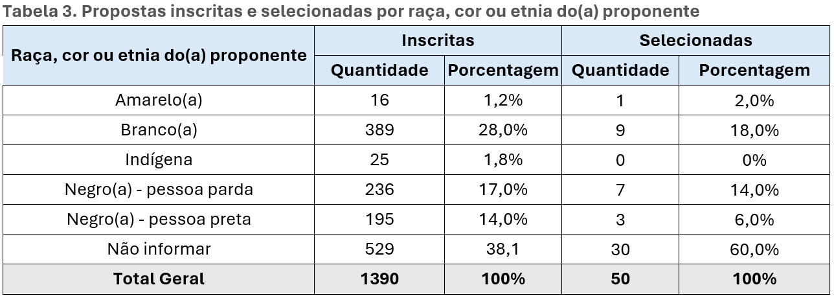Click the 1390 total inscritas cell
Screen dimensions: 834x298
pyautogui.click(x=379, y=279)
